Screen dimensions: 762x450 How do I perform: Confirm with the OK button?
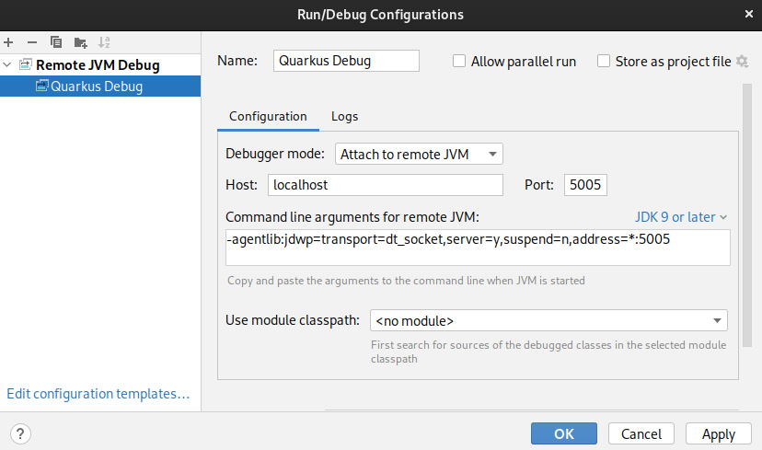(564, 433)
